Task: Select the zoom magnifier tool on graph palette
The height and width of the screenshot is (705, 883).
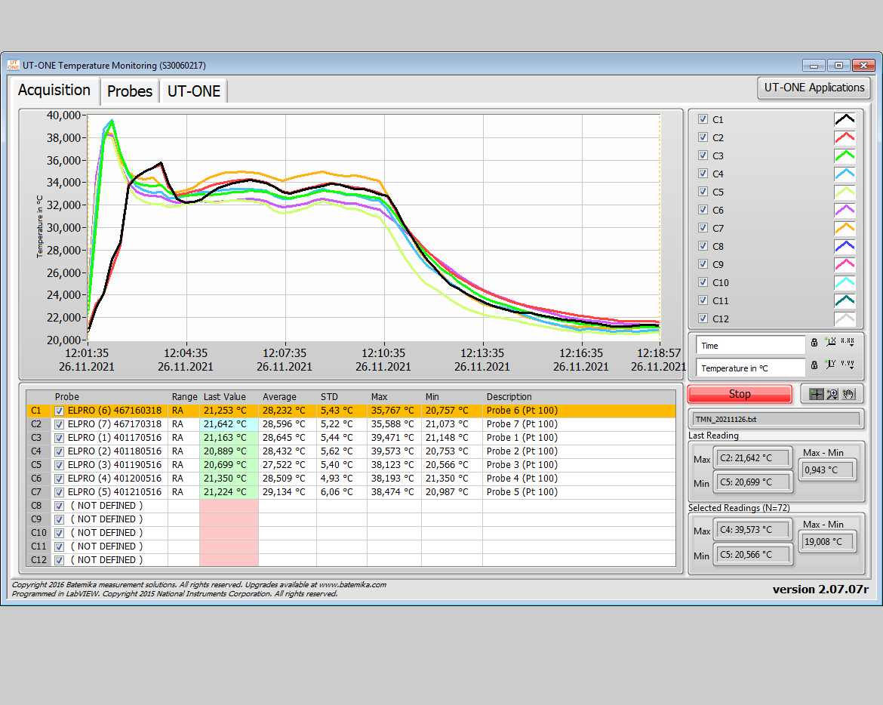Action: 832,393
